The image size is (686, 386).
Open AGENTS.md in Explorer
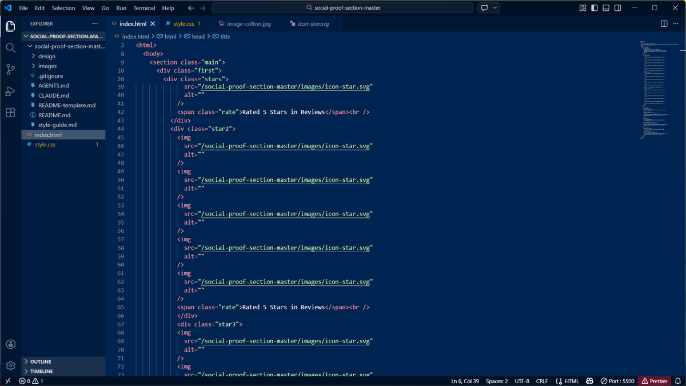click(x=63, y=85)
